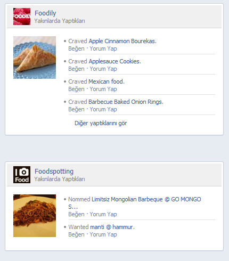Click Beğen under Apple Cinnamon Bourekas

pos(76,48)
